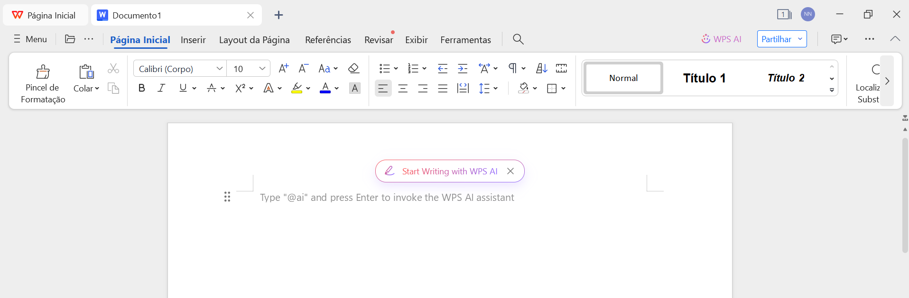Toggle underline formatting
This screenshot has height=298, width=909.
pos(183,88)
